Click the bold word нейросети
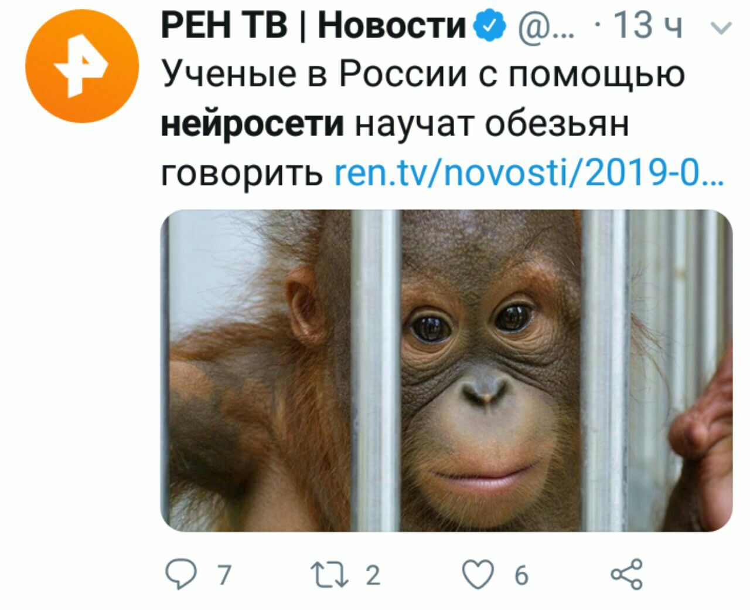 click(253, 123)
